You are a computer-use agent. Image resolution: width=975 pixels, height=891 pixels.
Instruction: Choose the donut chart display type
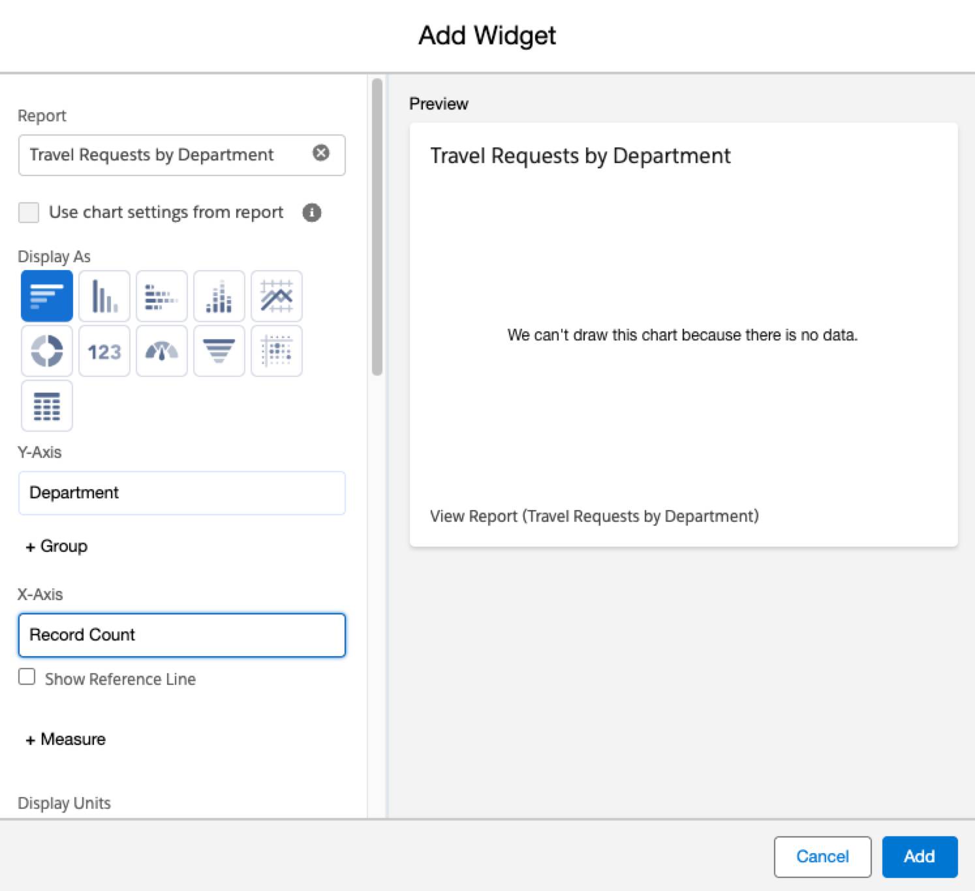(46, 351)
